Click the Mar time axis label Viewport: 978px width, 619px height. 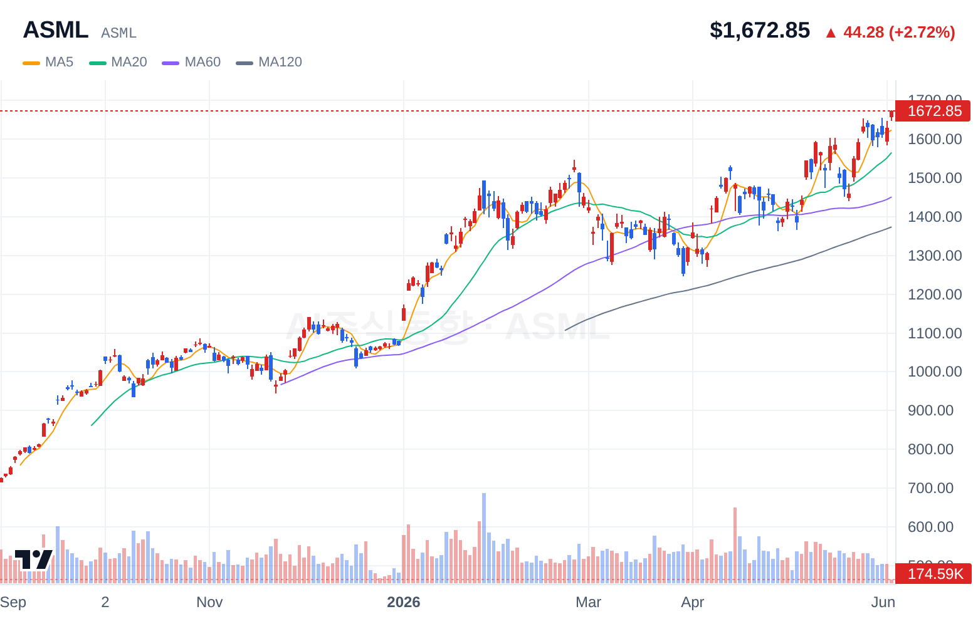click(x=588, y=602)
